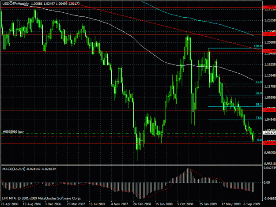The height and width of the screenshot is (207, 276).
Task: Select the Fibonacci 61.8 level label
Action: coord(259,82)
